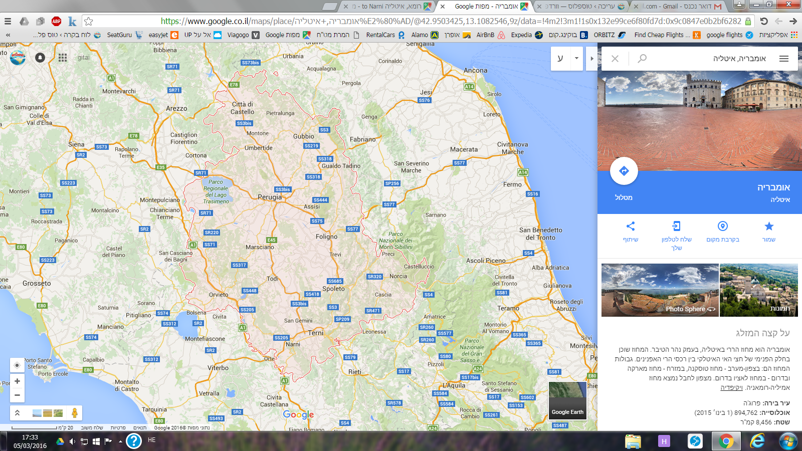The image size is (802, 451).
Task: Save place with the star icon
Action: (x=769, y=226)
